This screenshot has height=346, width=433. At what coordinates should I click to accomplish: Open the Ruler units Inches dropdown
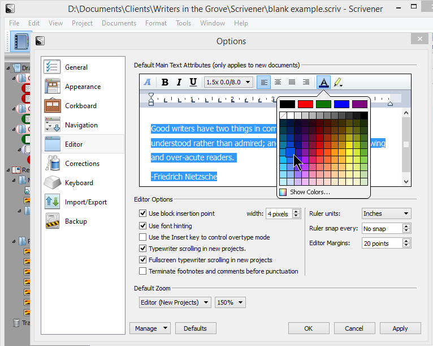[x=386, y=213]
